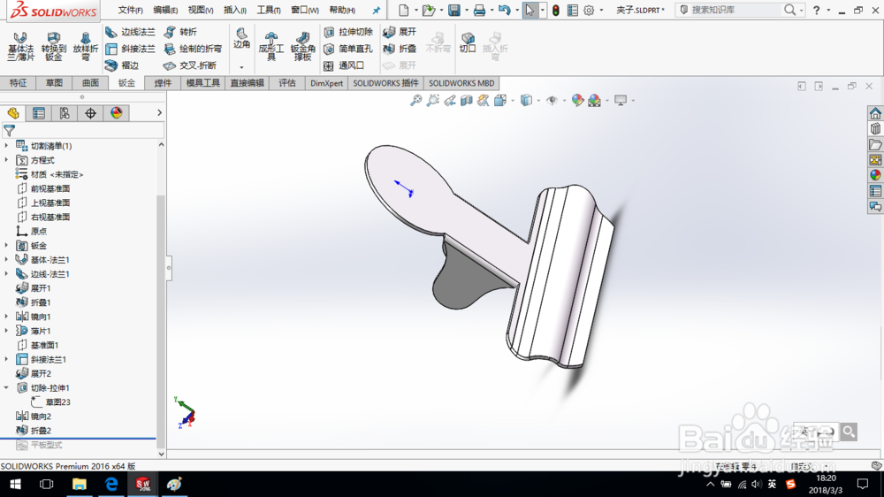Click the Simple Hole (简单直孔) tool
The height and width of the screenshot is (497, 884).
tap(348, 49)
